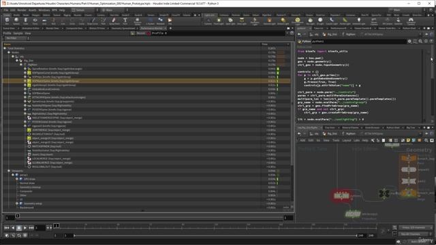
Task: Jump to the first frame button
Action: pyautogui.click(x=7, y=228)
